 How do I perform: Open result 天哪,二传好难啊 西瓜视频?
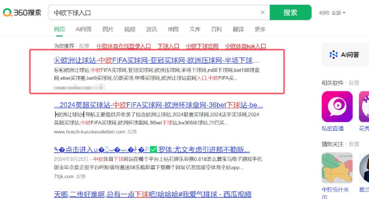pos(153,194)
